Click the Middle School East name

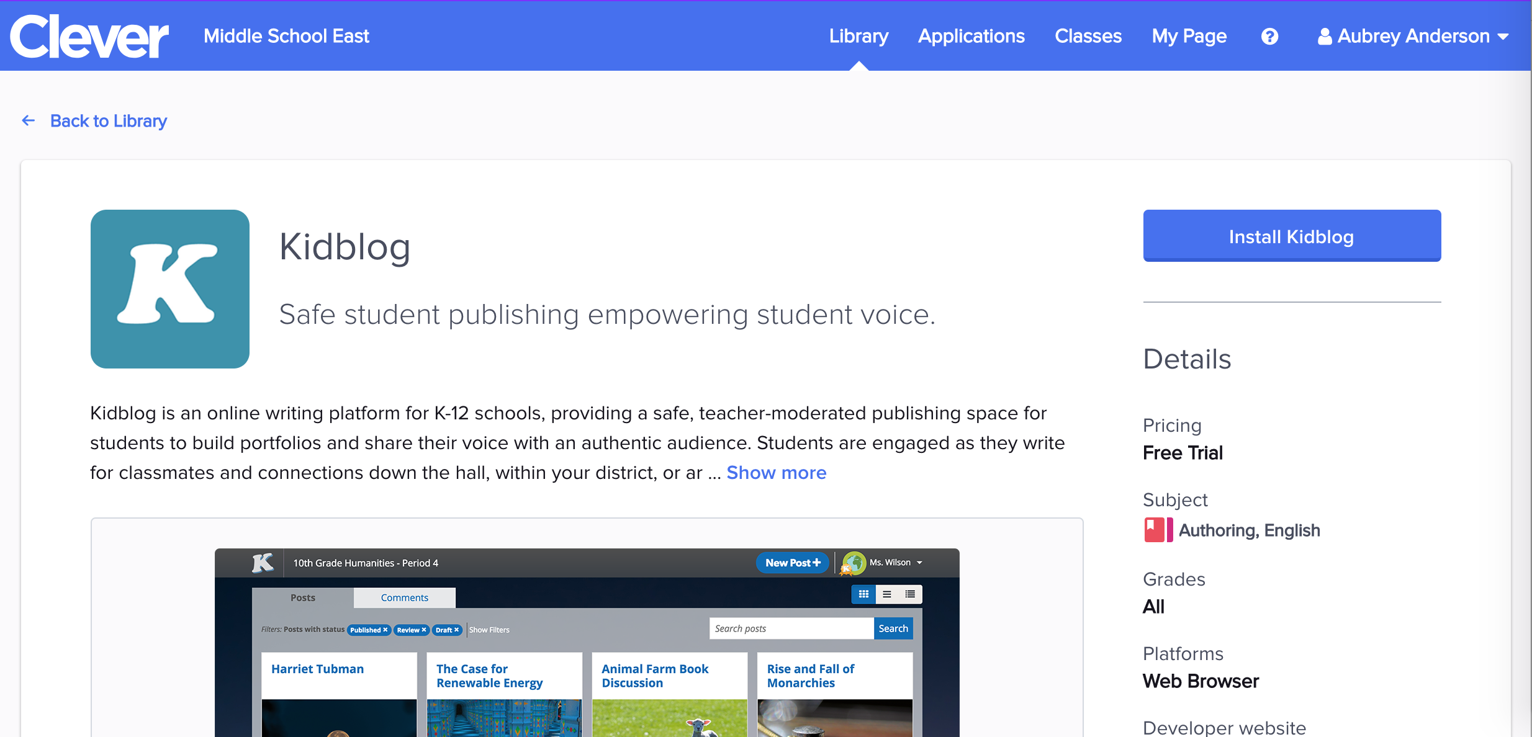pyautogui.click(x=286, y=36)
